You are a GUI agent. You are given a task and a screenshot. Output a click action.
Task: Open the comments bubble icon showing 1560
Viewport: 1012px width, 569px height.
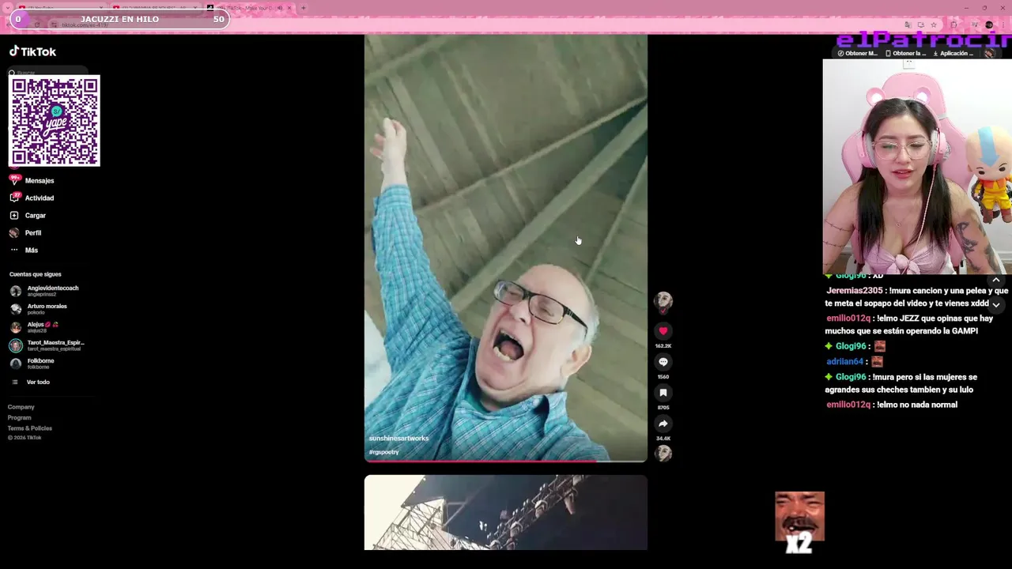click(x=663, y=362)
